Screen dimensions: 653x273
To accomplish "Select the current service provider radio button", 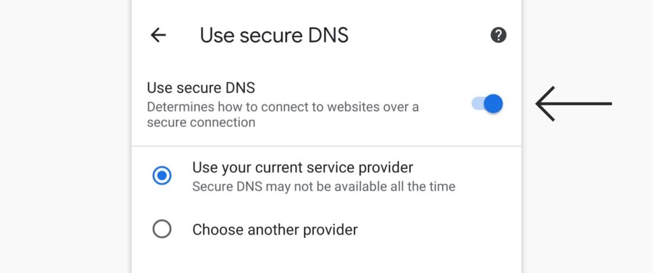I will tap(161, 175).
